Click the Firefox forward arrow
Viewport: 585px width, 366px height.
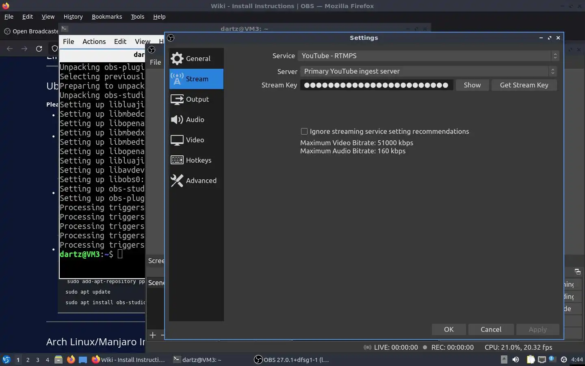(24, 49)
